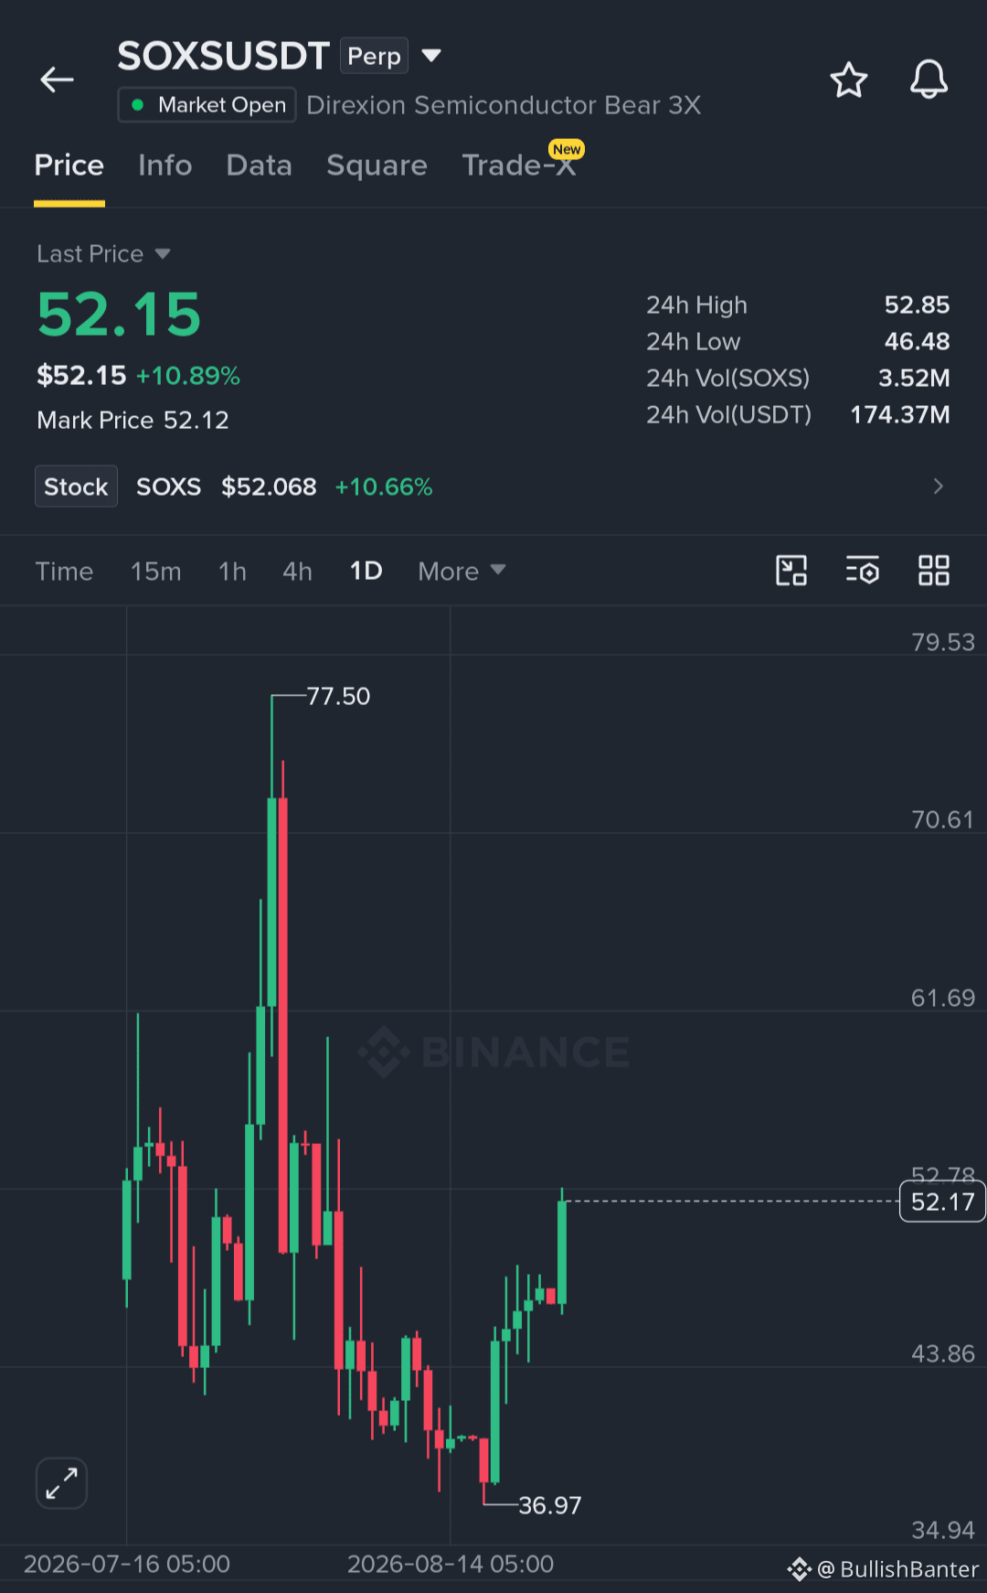Open chart indicator settings icon
Image resolution: width=987 pixels, height=1593 pixels.
(862, 571)
